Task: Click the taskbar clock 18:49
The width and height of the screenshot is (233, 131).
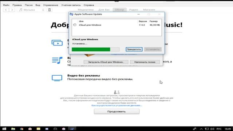Action: pos(228,129)
